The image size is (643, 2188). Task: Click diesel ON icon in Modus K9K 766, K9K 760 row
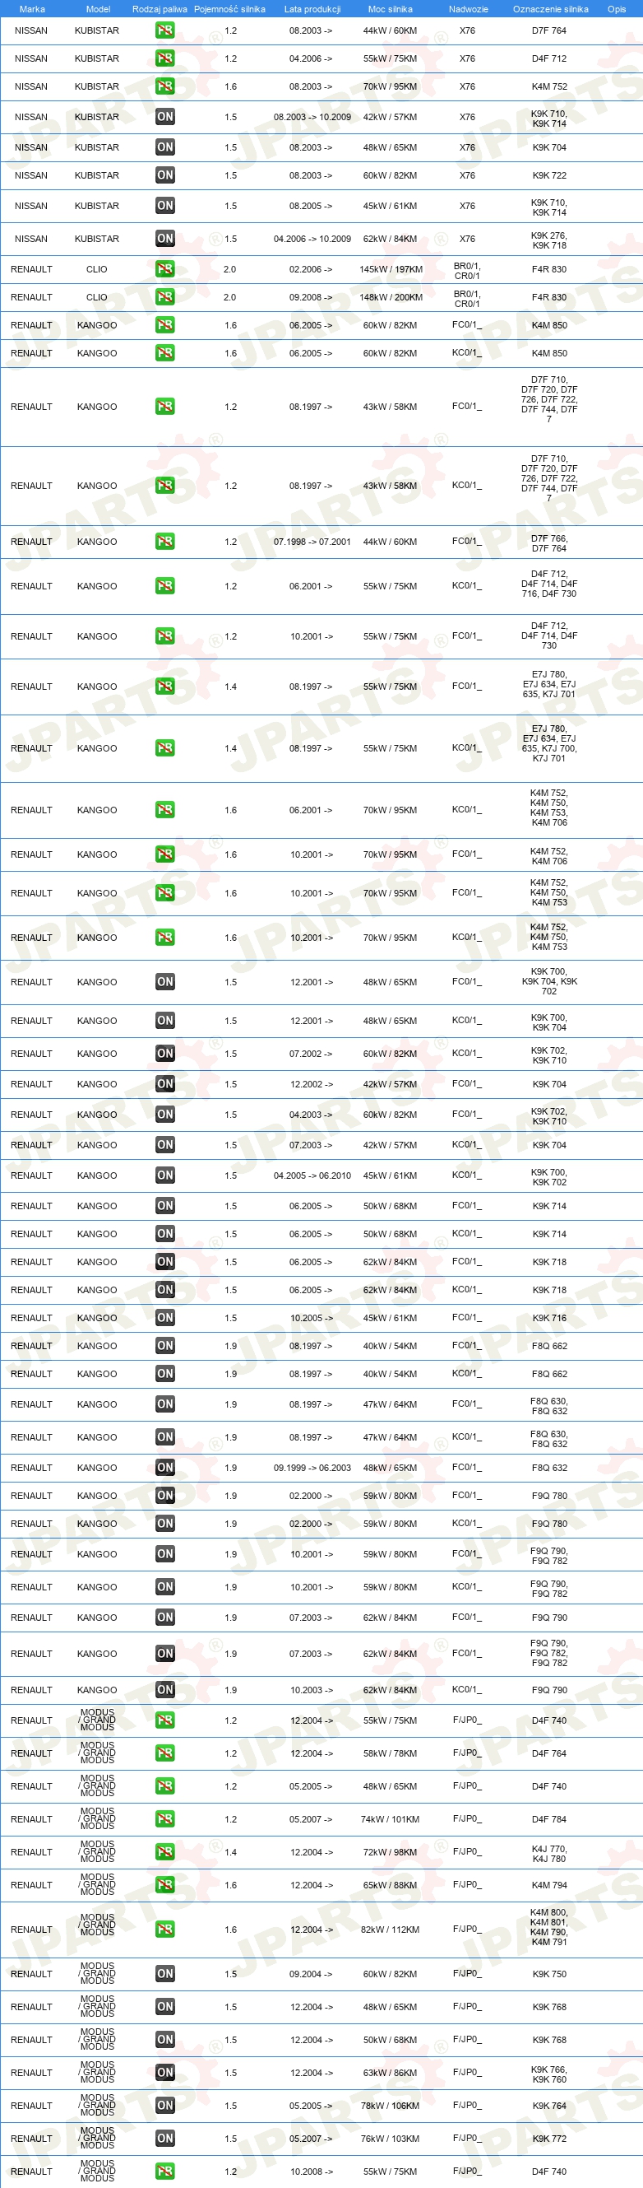(164, 2073)
